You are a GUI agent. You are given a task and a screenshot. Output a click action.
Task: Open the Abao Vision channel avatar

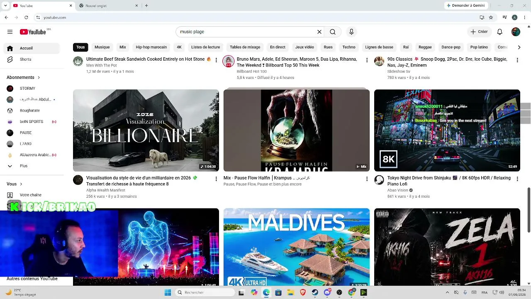tap(379, 180)
